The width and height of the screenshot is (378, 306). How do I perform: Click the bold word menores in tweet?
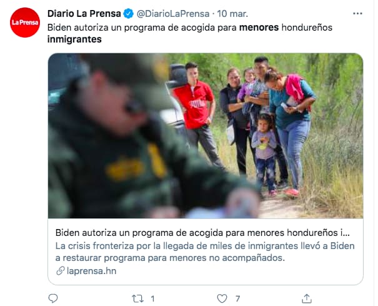coord(259,28)
